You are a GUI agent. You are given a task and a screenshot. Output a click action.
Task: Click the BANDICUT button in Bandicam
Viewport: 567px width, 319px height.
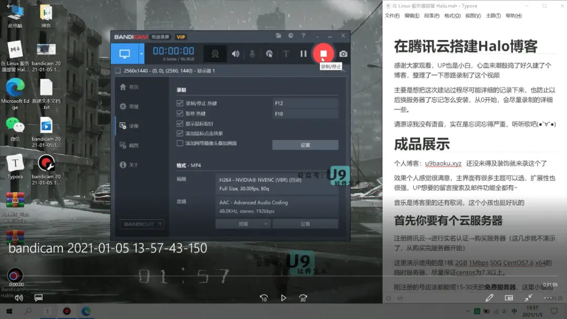tap(142, 225)
